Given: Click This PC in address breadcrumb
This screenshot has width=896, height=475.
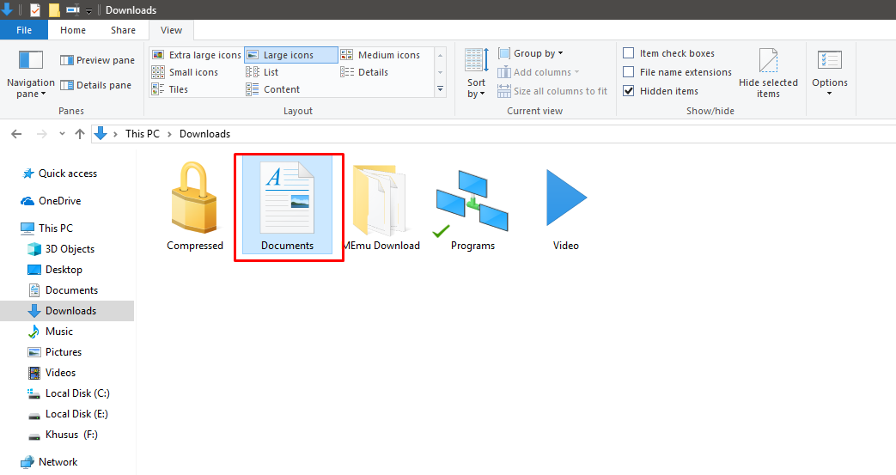Looking at the screenshot, I should (x=143, y=134).
